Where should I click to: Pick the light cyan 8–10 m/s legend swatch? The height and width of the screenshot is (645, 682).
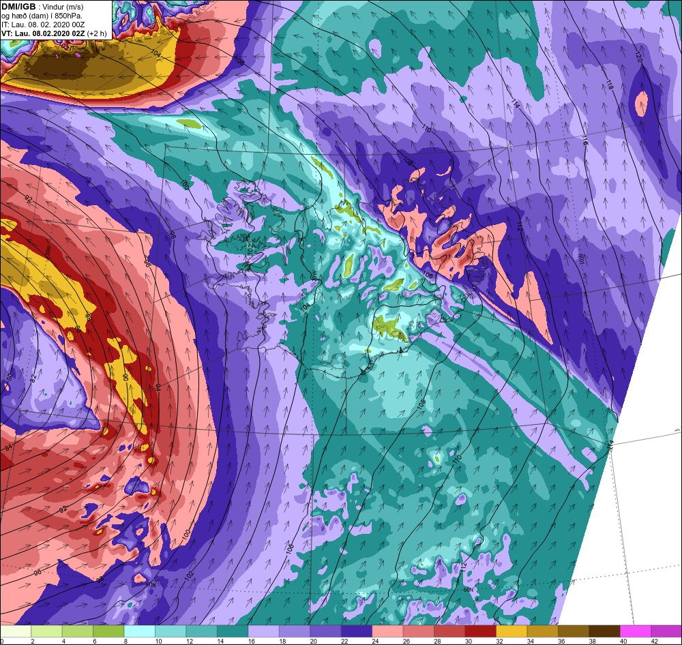pos(140,631)
